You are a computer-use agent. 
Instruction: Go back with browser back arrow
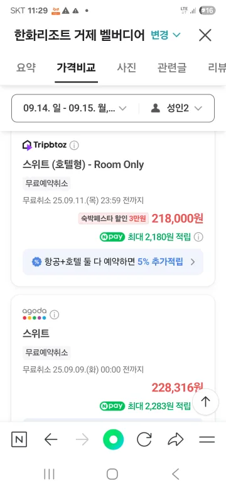51,439
